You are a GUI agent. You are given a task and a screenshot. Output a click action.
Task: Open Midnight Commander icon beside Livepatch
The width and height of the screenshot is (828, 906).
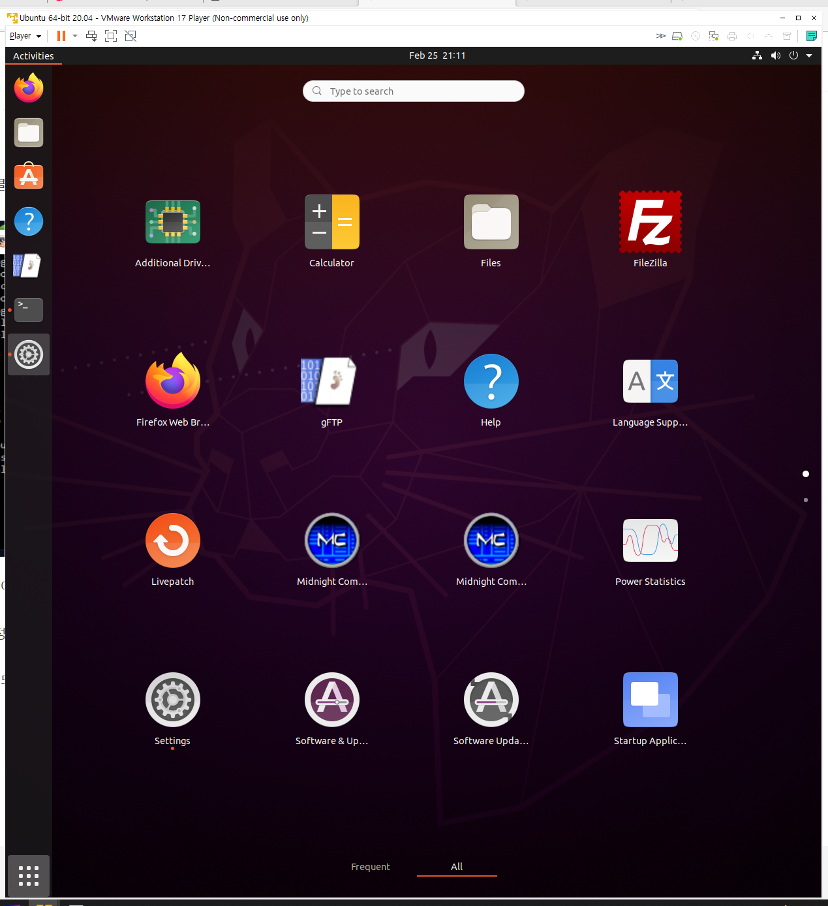(331, 540)
